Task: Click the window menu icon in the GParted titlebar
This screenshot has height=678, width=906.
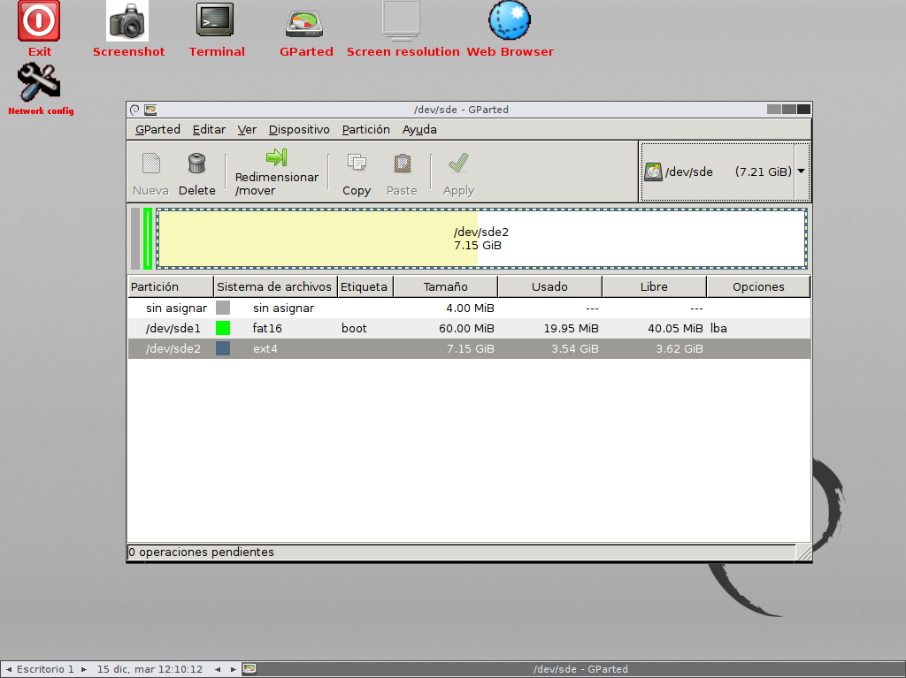Action: 134,110
